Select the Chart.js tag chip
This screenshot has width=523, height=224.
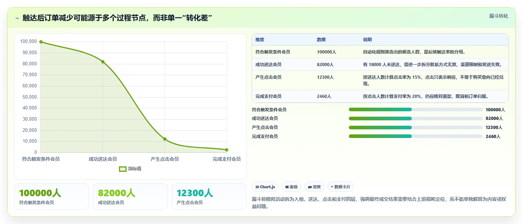(265, 187)
